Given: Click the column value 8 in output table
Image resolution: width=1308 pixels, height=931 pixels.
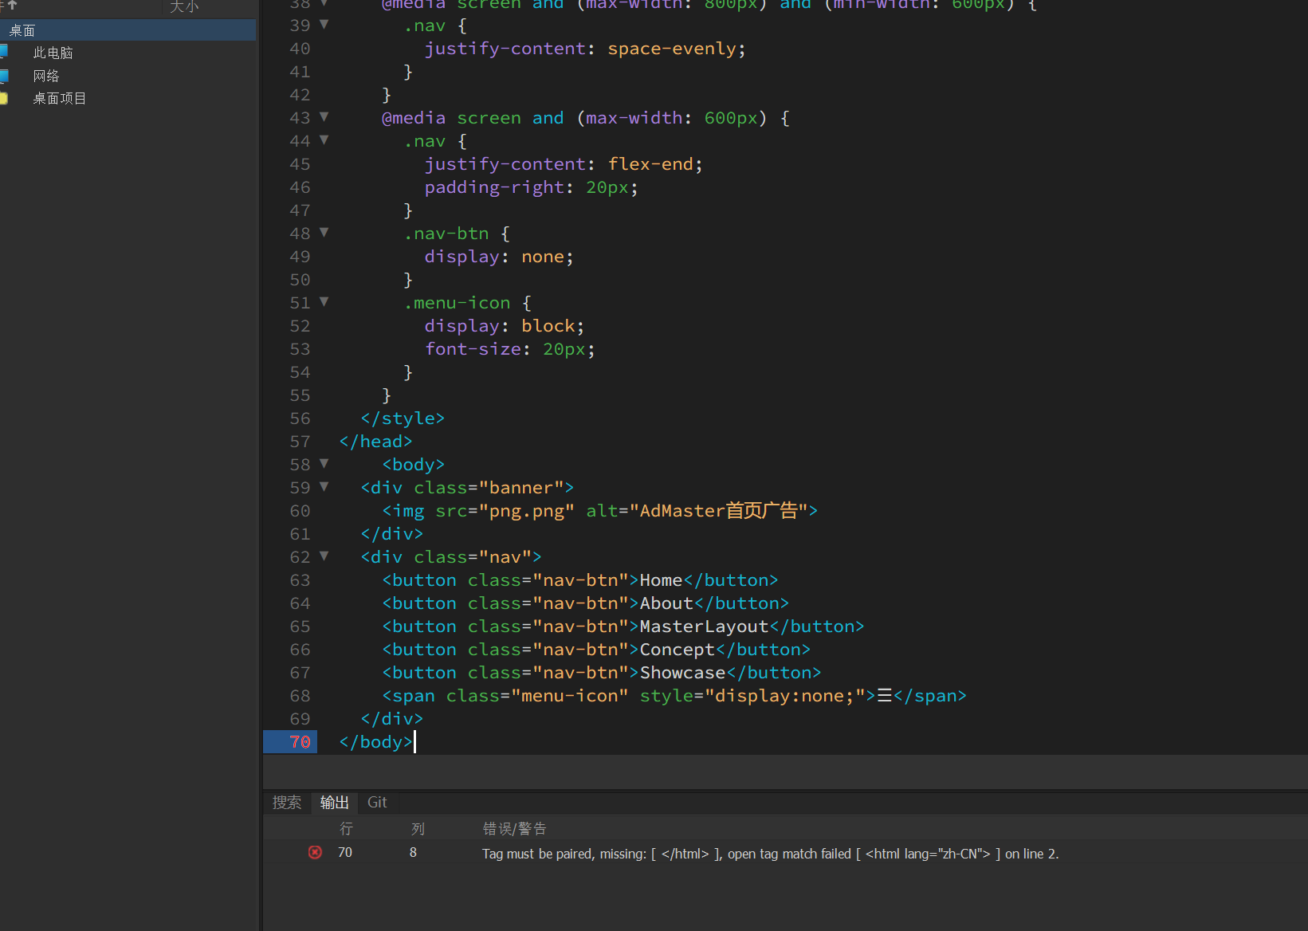Looking at the screenshot, I should (413, 852).
